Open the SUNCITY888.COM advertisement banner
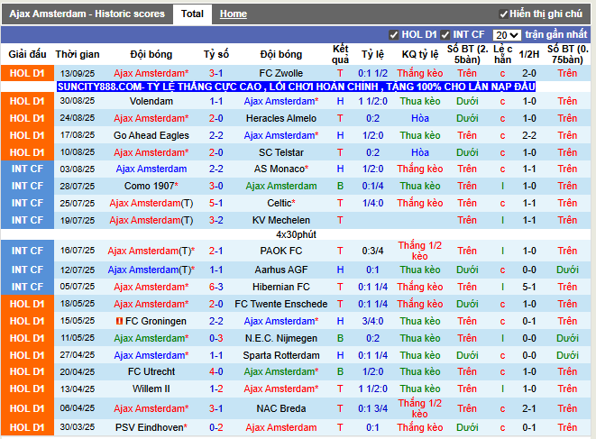The width and height of the screenshot is (596, 439). click(296, 87)
